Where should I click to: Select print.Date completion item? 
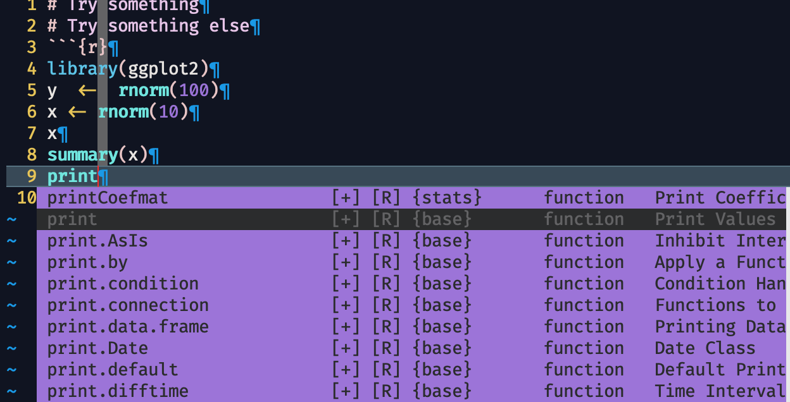411,348
